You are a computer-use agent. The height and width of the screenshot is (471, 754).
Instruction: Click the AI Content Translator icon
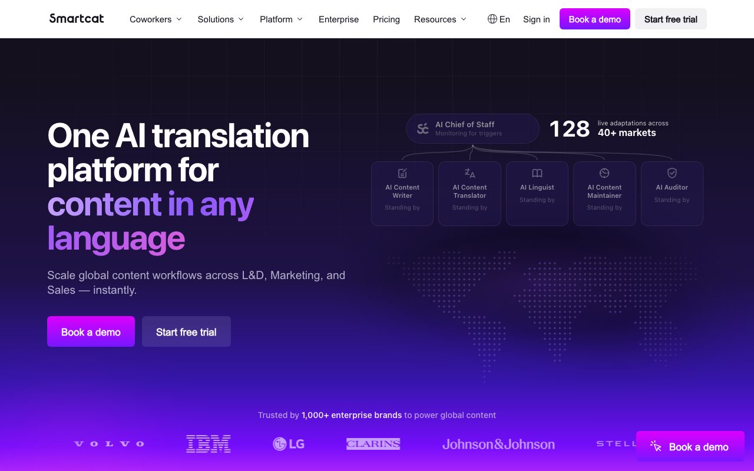tap(469, 173)
